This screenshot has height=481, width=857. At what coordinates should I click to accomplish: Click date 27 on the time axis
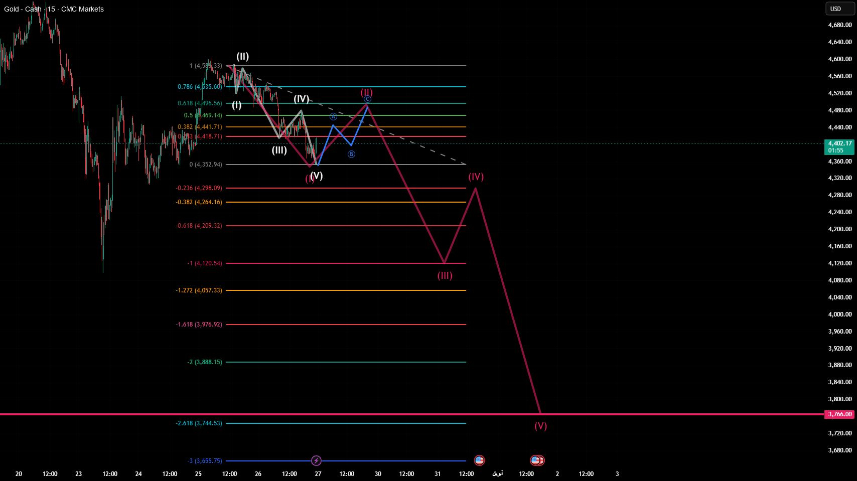click(318, 473)
